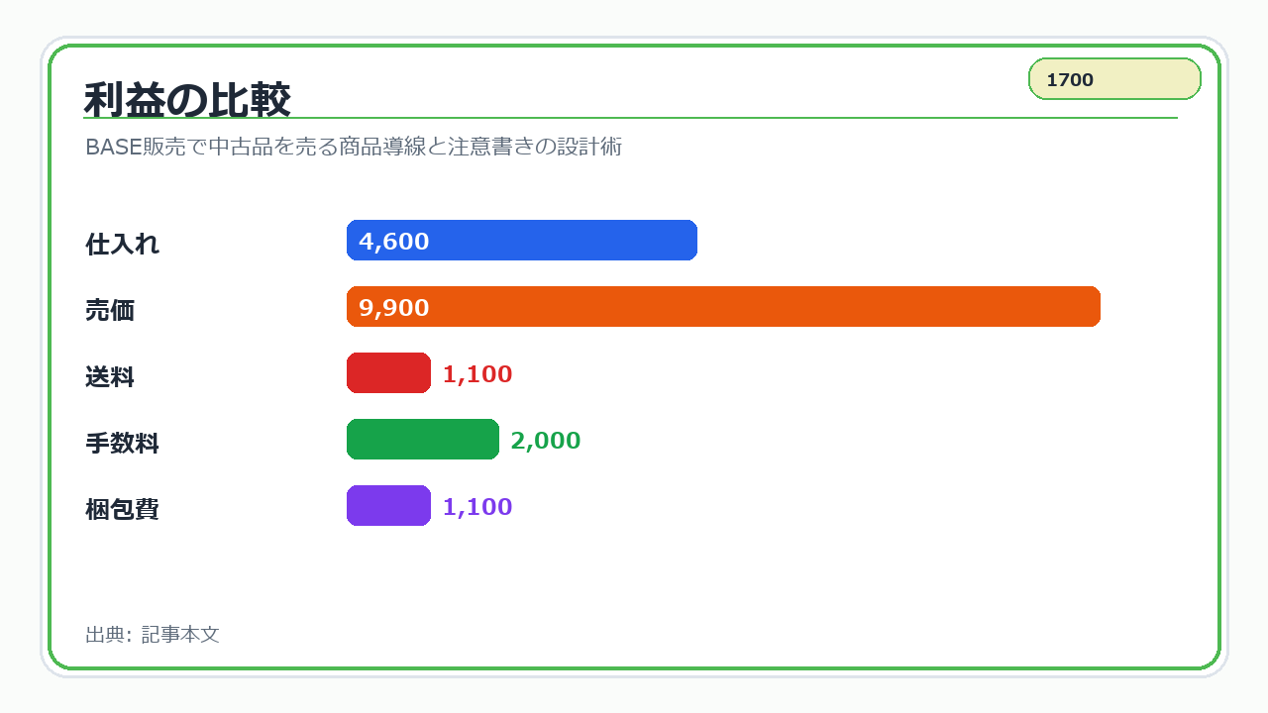Click the 利益の比較 title
Screen dimensions: 1268x713
(x=187, y=100)
